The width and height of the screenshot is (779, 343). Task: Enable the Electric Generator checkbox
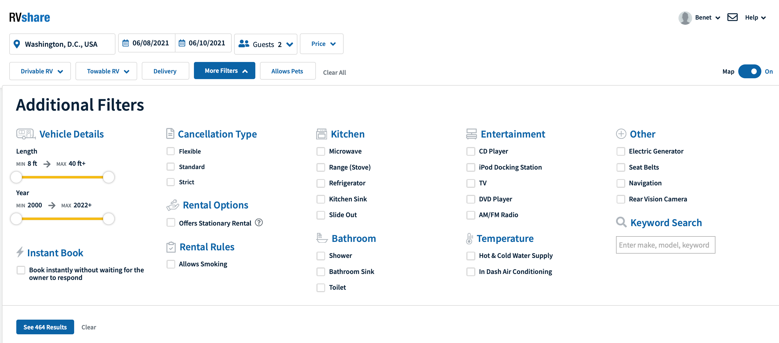click(x=621, y=151)
